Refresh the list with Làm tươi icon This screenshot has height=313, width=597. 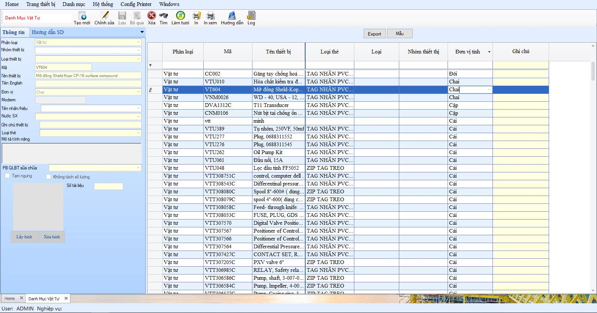pyautogui.click(x=180, y=16)
